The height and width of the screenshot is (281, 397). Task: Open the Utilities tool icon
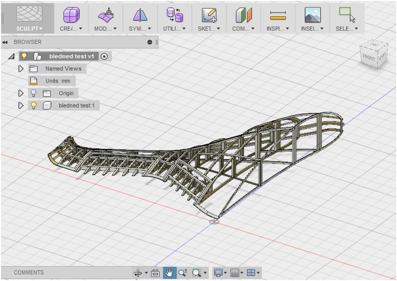(x=175, y=15)
